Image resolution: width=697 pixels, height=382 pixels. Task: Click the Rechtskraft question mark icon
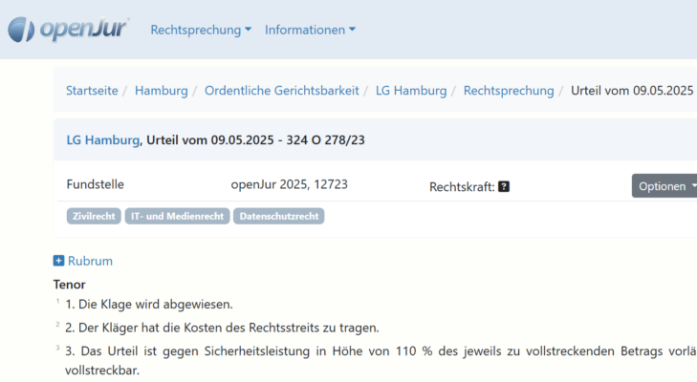504,186
